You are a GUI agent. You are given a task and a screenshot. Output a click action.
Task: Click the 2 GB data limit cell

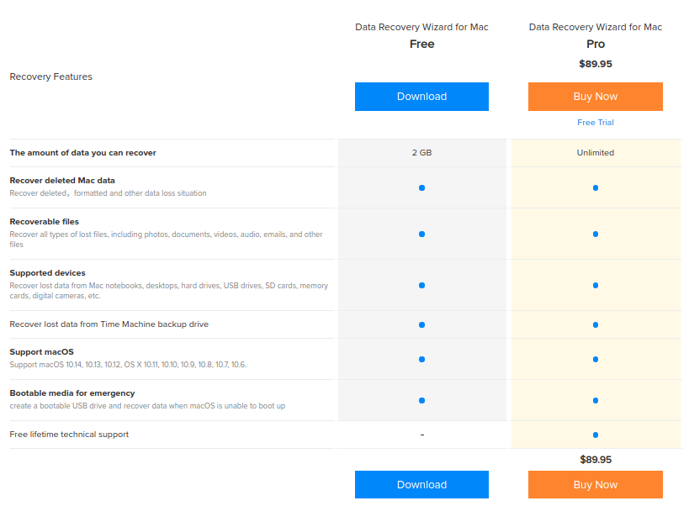click(421, 153)
